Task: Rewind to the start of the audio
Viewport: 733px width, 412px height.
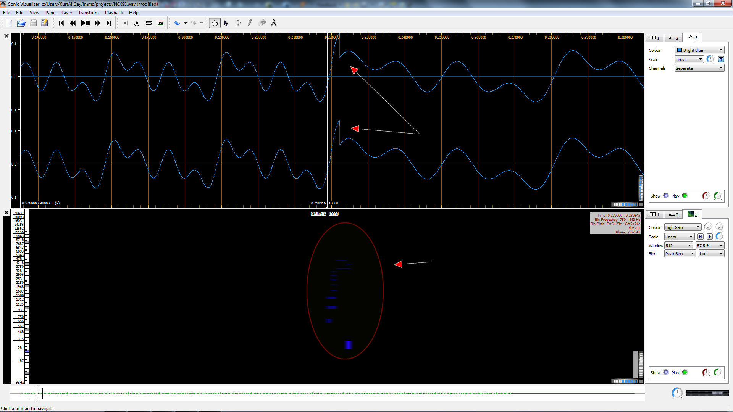Action: [x=61, y=23]
